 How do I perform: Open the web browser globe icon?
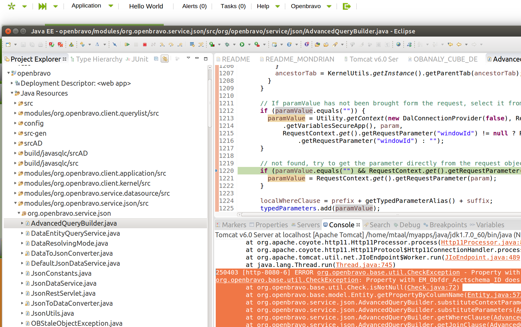398,45
